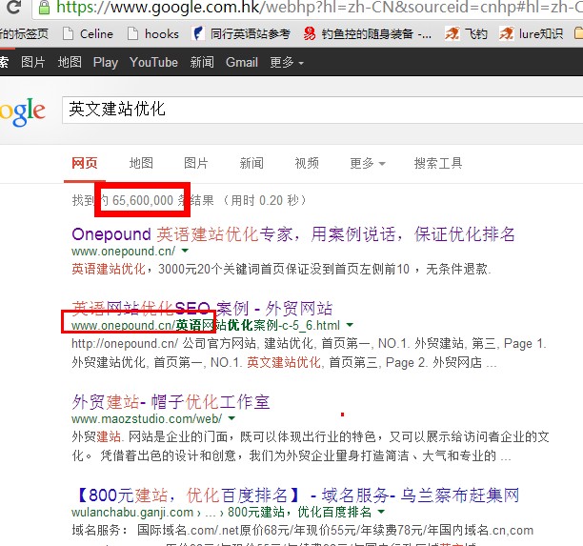583x546 pixels.
Task: Open 英语网站优化SEO 案例 - 外贸网站 result
Action: [x=202, y=309]
